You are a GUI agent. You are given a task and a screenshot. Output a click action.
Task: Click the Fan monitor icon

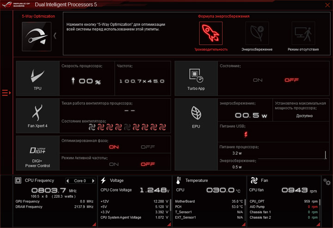pyautogui.click(x=254, y=180)
